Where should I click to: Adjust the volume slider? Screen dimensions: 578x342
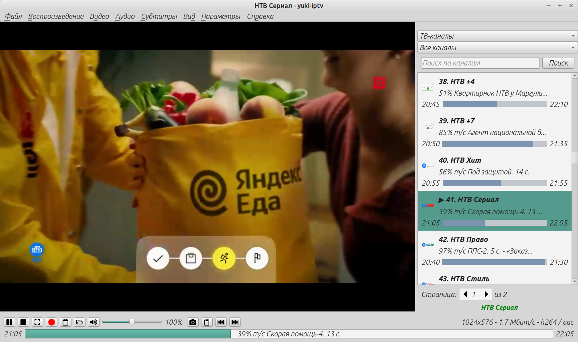[x=132, y=322]
